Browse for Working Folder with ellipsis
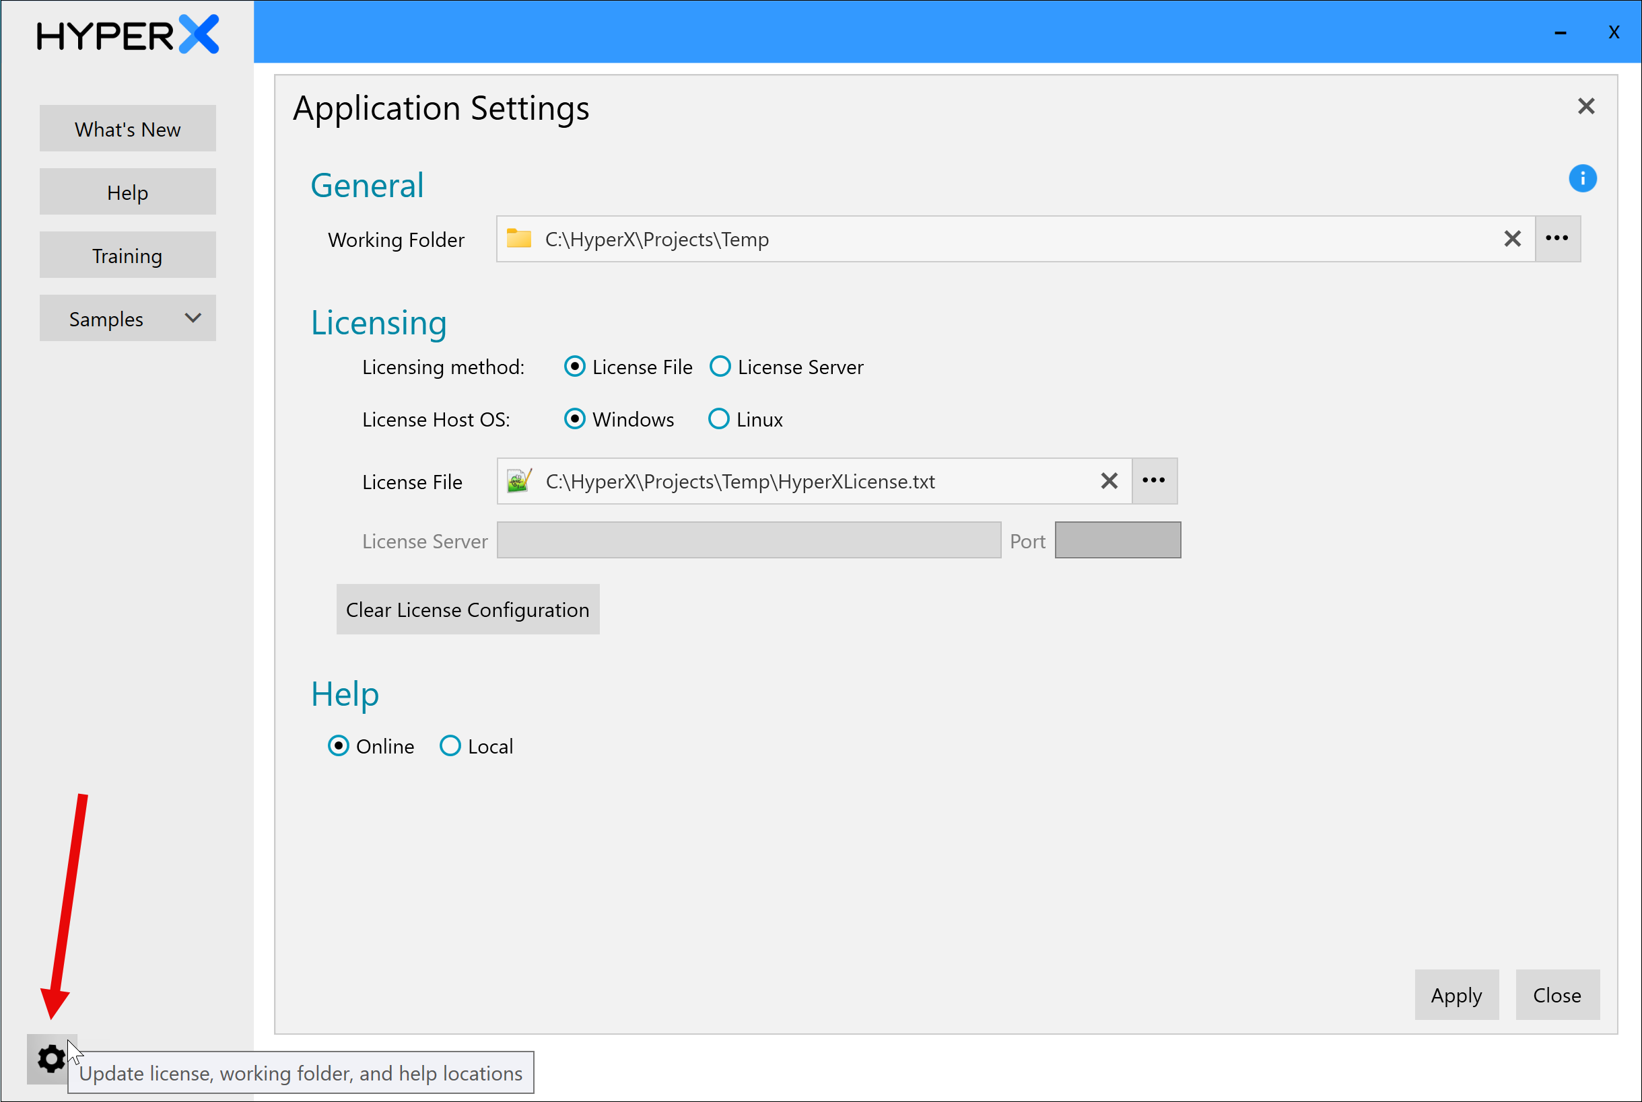Viewport: 1642px width, 1102px height. tap(1557, 239)
